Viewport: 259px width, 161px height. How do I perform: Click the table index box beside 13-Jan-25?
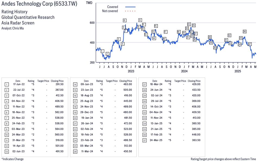tap(145, 124)
